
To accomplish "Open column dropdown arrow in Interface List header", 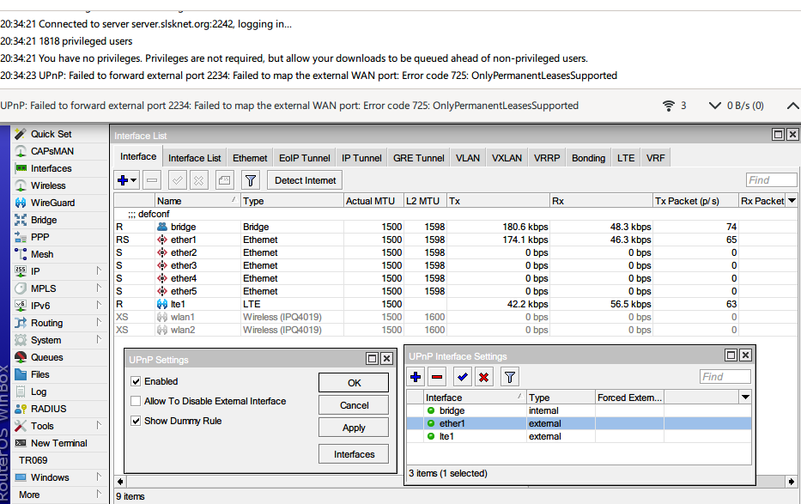I will 792,201.
